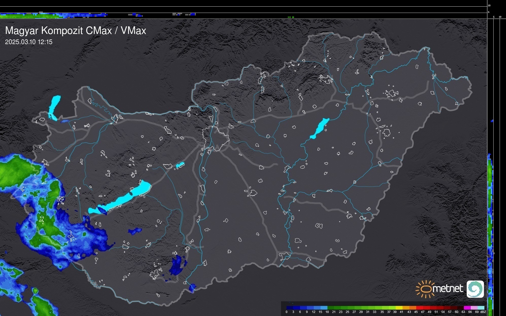Select the darkest blue 0 dBZ swatch
This screenshot has height=316, width=506.
(290, 308)
